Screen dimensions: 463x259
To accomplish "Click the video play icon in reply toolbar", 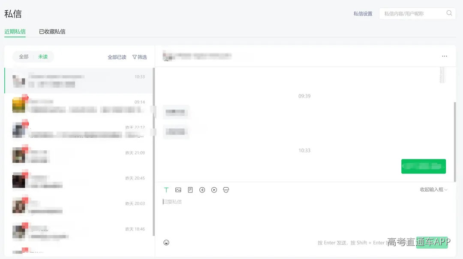I will [x=214, y=190].
